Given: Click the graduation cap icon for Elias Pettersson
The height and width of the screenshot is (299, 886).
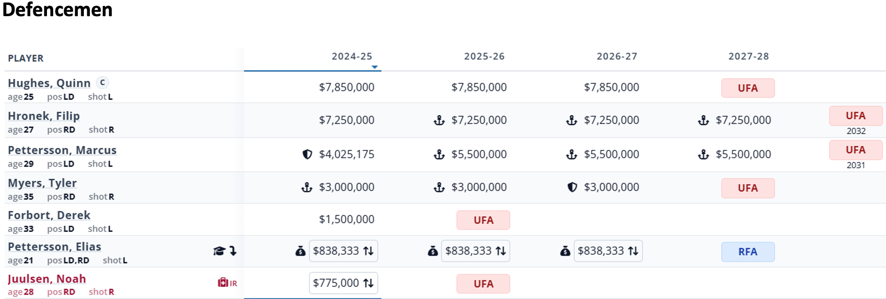Looking at the screenshot, I should (x=219, y=251).
